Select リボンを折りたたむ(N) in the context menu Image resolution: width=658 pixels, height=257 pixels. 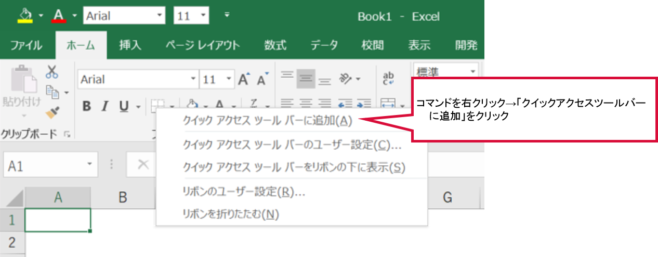(231, 213)
